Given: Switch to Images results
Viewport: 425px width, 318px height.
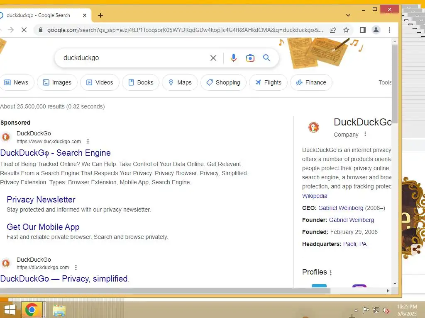Looking at the screenshot, I should [57, 82].
